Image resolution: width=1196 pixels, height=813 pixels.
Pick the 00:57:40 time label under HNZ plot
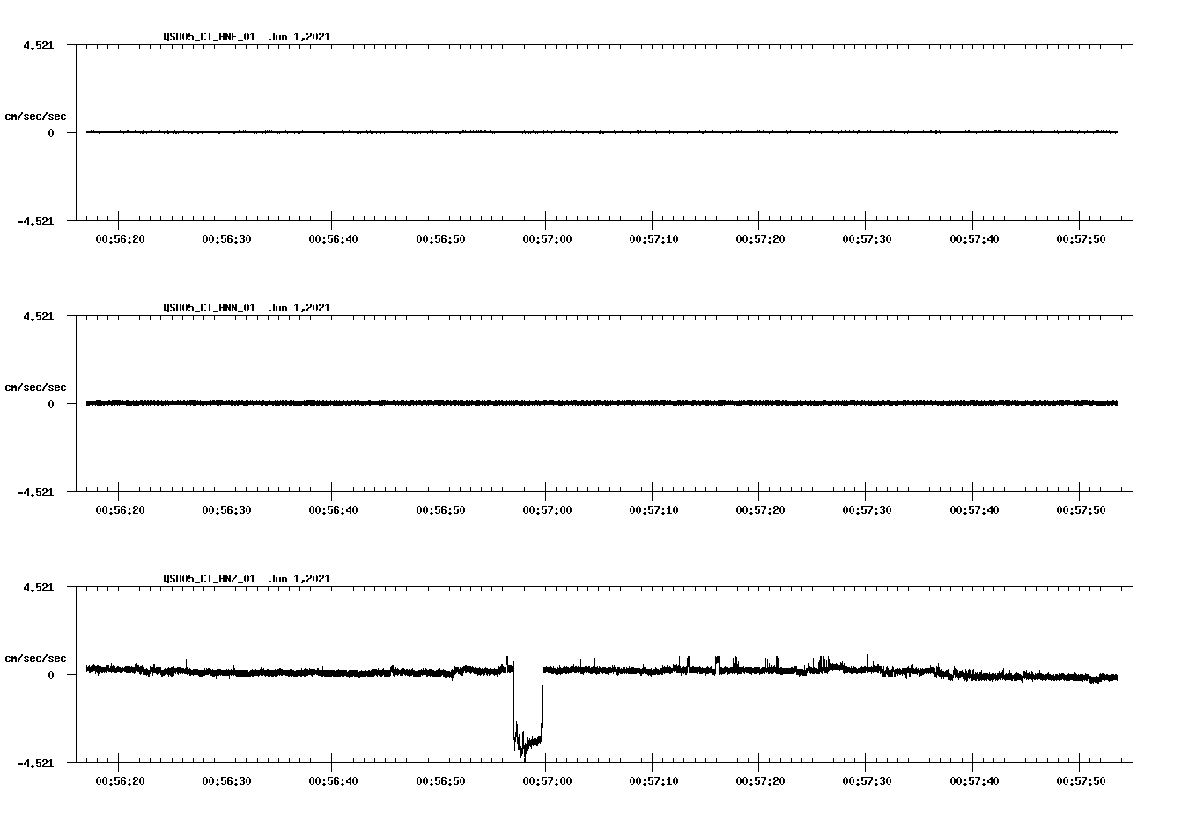coord(974,780)
